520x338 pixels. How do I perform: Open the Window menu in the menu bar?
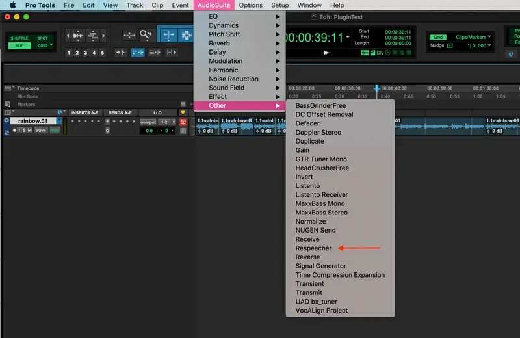pyautogui.click(x=309, y=5)
